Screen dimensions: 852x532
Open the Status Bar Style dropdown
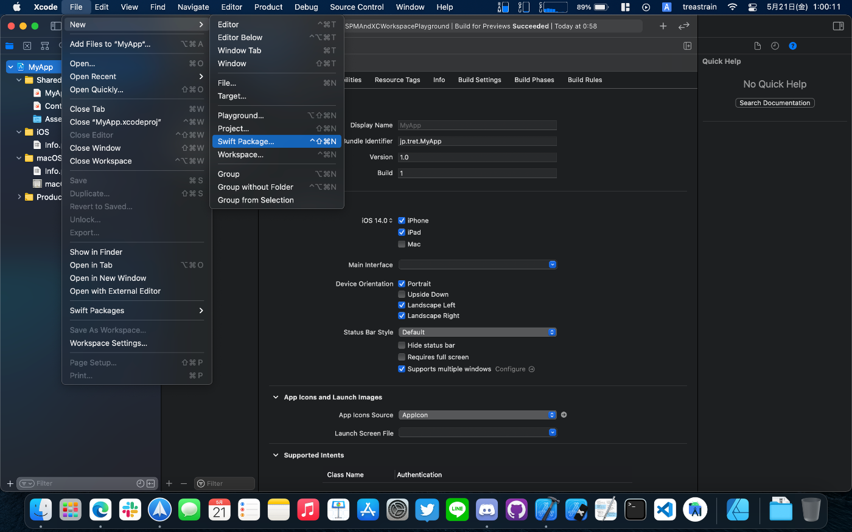(x=477, y=333)
